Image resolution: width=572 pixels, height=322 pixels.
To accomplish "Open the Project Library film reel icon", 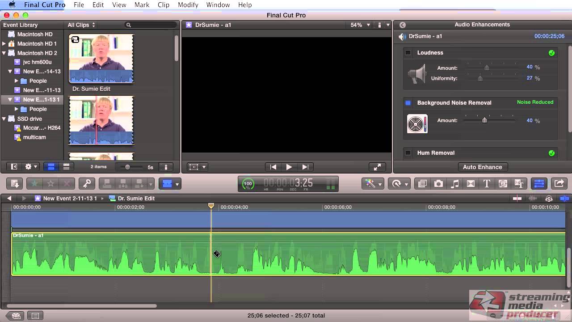I will [16, 316].
